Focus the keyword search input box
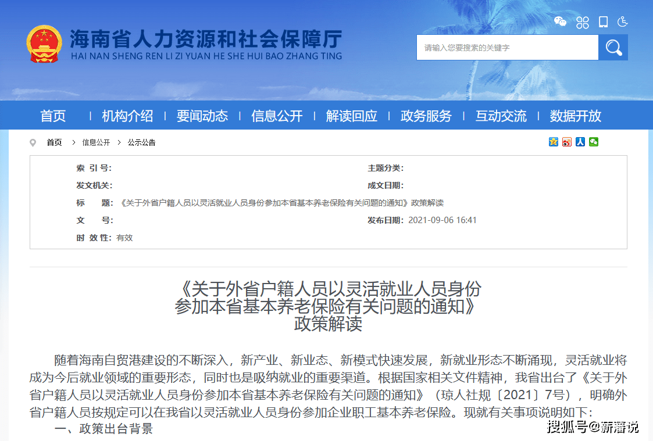653x441 pixels. (x=507, y=48)
